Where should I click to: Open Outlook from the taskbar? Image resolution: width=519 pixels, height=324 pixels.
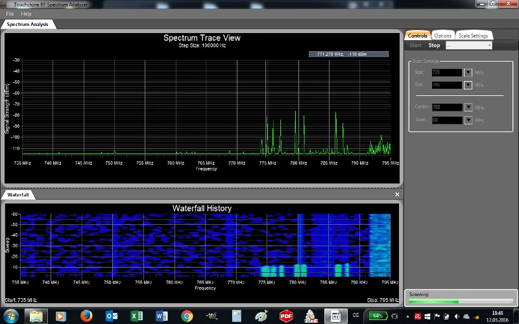pos(112,316)
